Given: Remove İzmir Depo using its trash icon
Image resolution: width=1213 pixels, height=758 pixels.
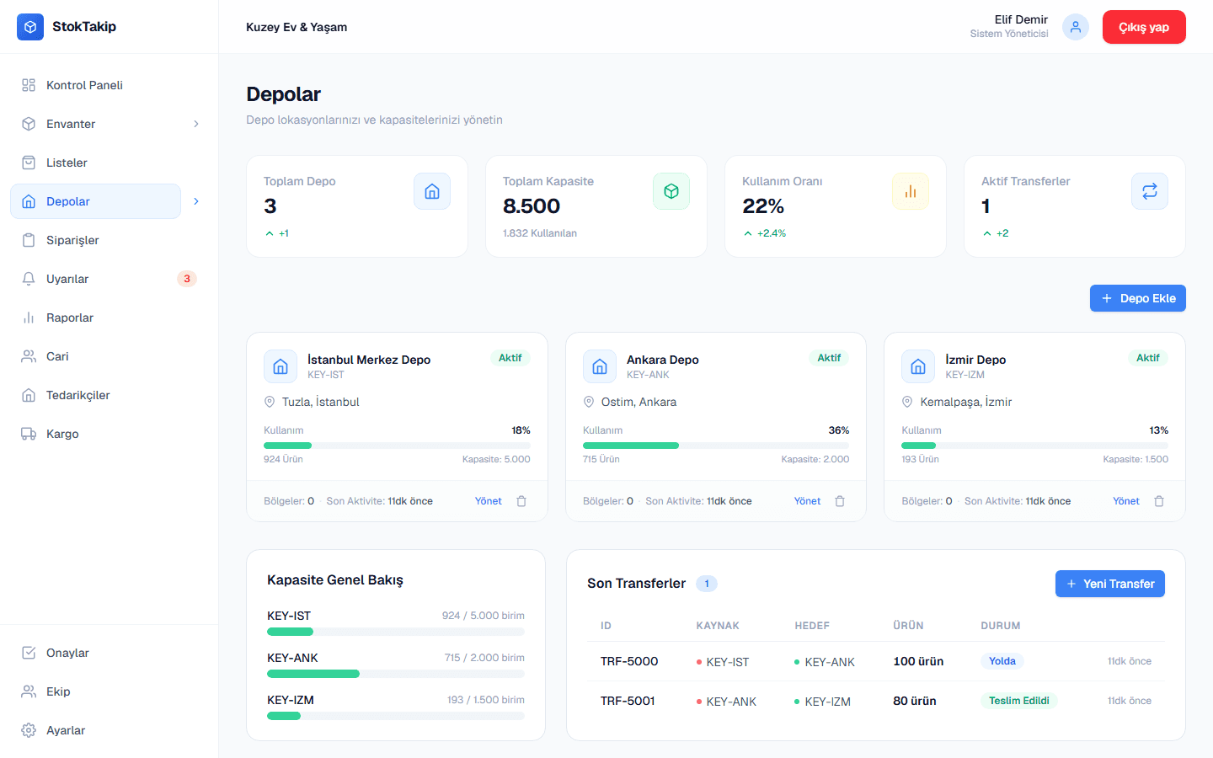Looking at the screenshot, I should click(1159, 501).
